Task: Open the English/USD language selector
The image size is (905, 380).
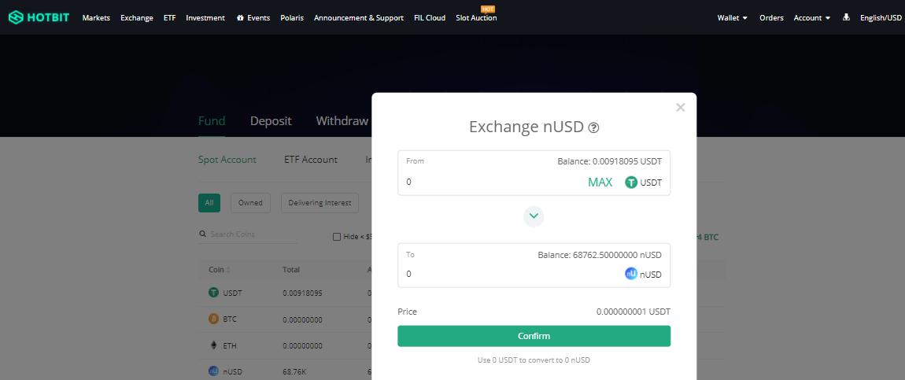Action: [x=881, y=18]
